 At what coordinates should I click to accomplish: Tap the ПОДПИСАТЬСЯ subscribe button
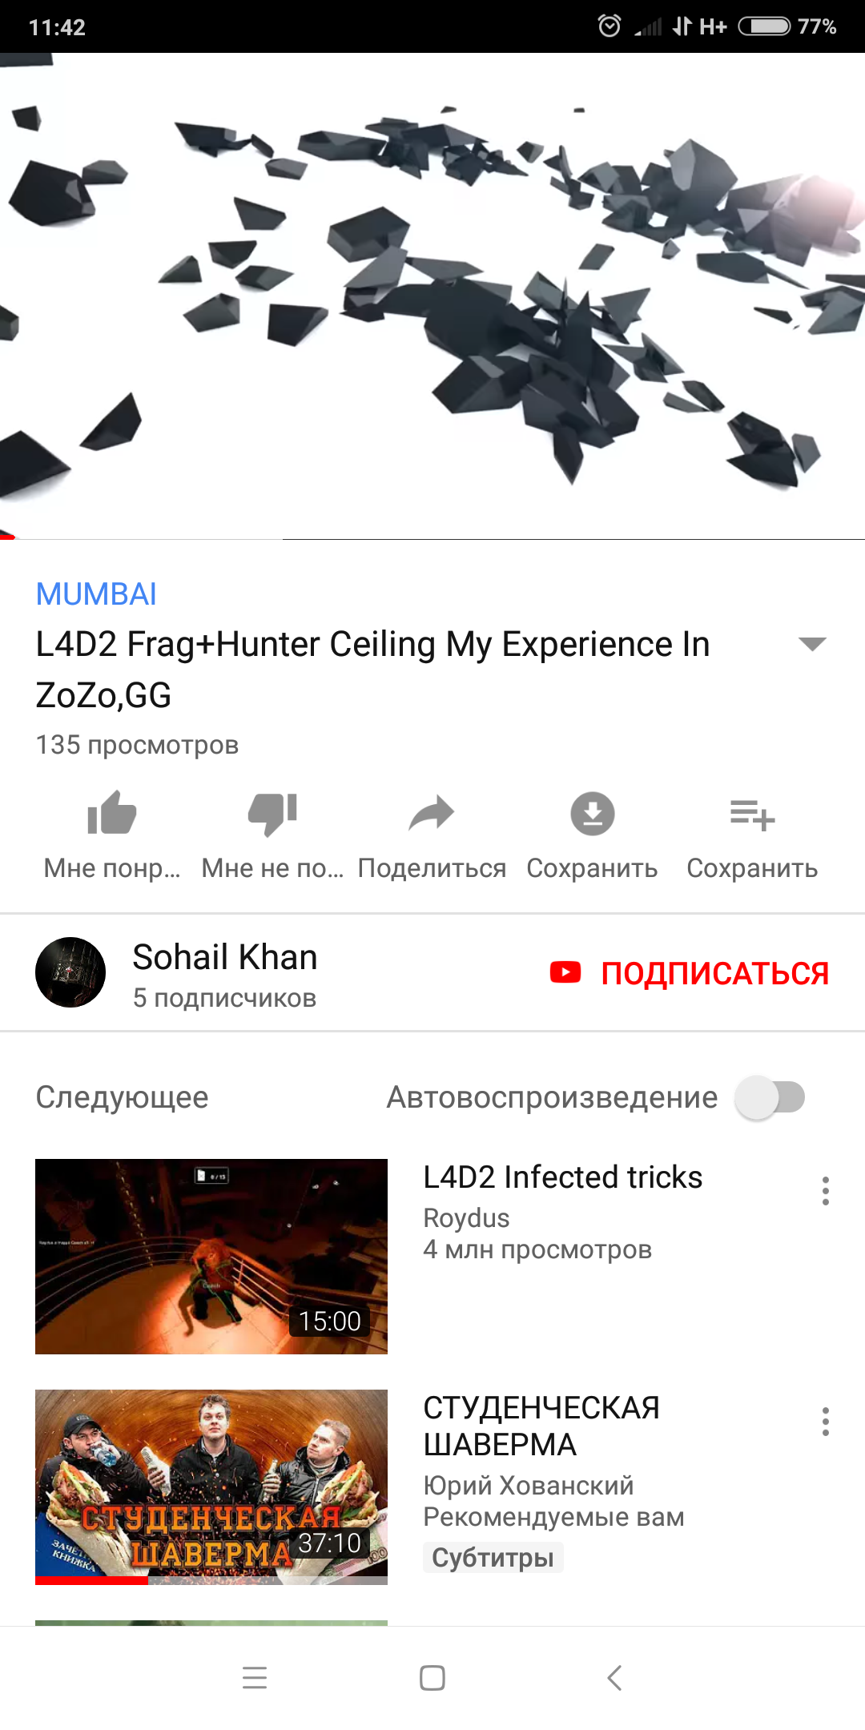click(689, 973)
